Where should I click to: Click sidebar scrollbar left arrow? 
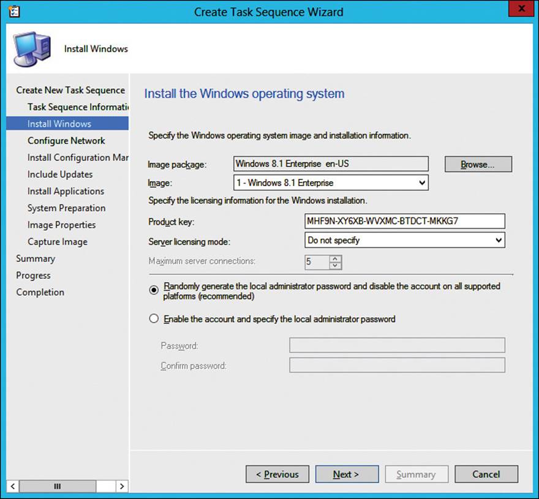(13, 486)
